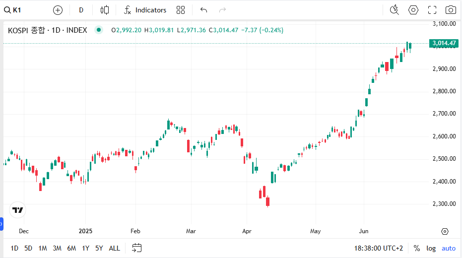This screenshot has width=462, height=258.
Task: Toggle percent scale mode
Action: click(417, 248)
